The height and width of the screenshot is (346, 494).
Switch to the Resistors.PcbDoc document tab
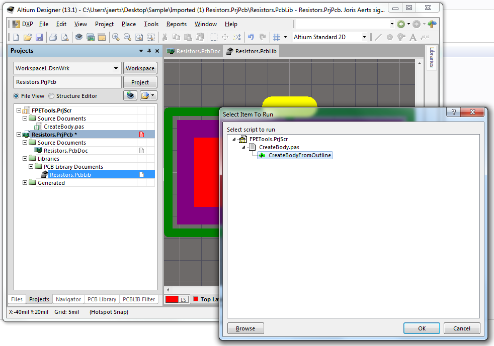[194, 51]
